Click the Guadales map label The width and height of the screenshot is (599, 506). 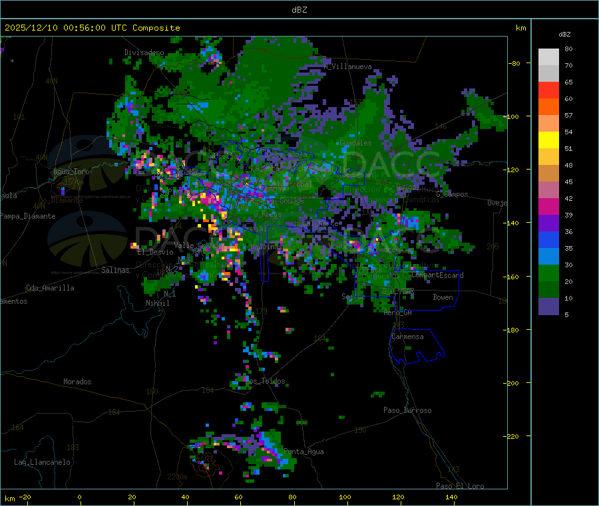tap(355, 143)
